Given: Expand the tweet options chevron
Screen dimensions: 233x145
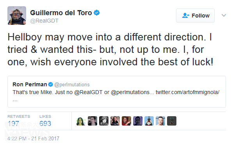Looking at the screenshot, I should [x=224, y=15].
